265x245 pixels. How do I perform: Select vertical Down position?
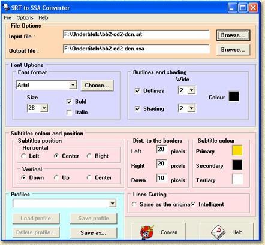pos(23,177)
